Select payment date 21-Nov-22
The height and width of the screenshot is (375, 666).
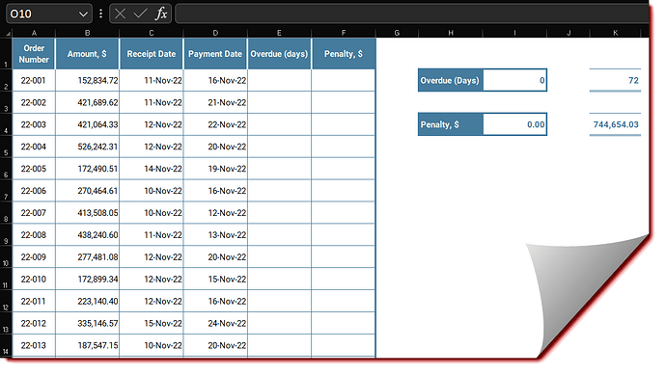215,102
